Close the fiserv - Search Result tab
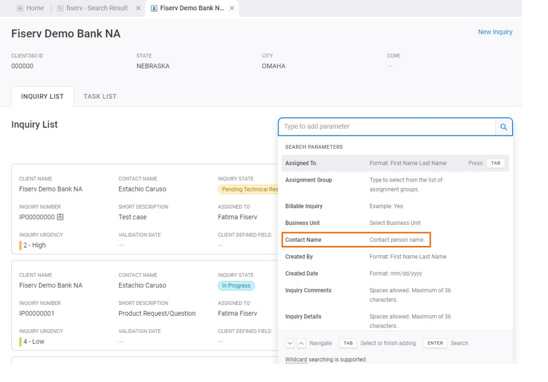 pos(138,8)
